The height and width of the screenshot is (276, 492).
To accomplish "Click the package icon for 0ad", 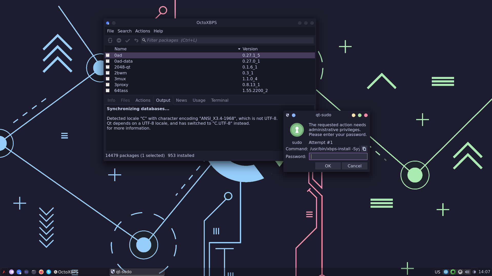I will (x=108, y=55).
